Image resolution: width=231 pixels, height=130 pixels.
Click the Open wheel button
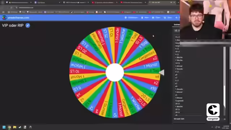tap(156, 18)
